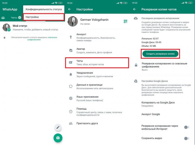Open Уведомления settings
Screen dimensions: 195x145
pos(97,75)
